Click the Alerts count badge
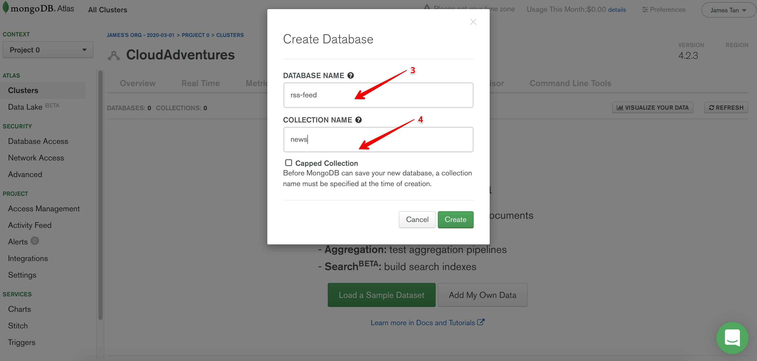The width and height of the screenshot is (757, 361). pos(35,241)
